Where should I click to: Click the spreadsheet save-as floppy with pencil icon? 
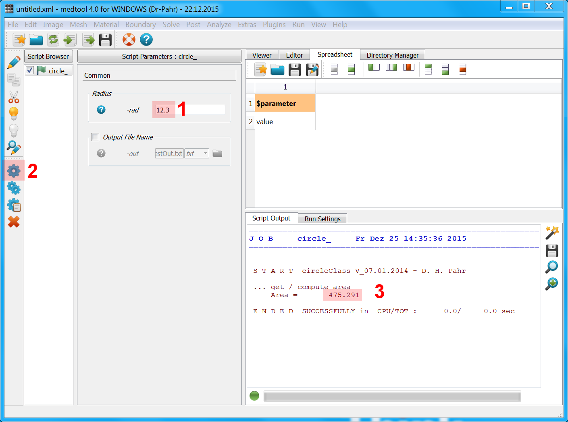point(312,70)
